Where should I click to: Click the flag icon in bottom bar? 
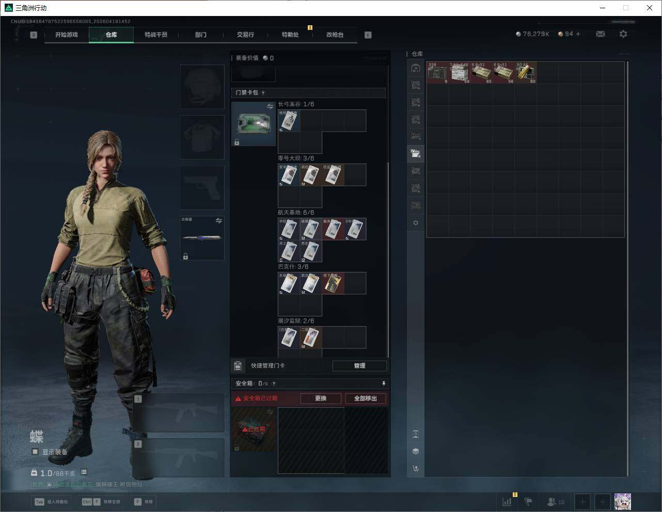[528, 501]
